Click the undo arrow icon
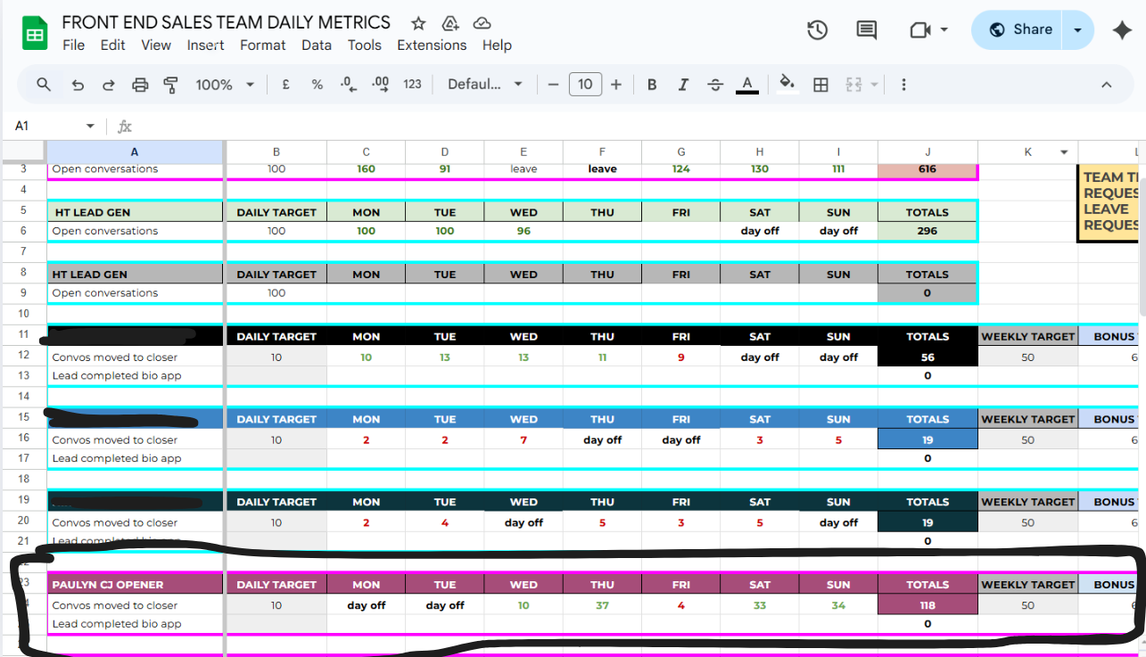This screenshot has width=1146, height=657. pyautogui.click(x=78, y=85)
